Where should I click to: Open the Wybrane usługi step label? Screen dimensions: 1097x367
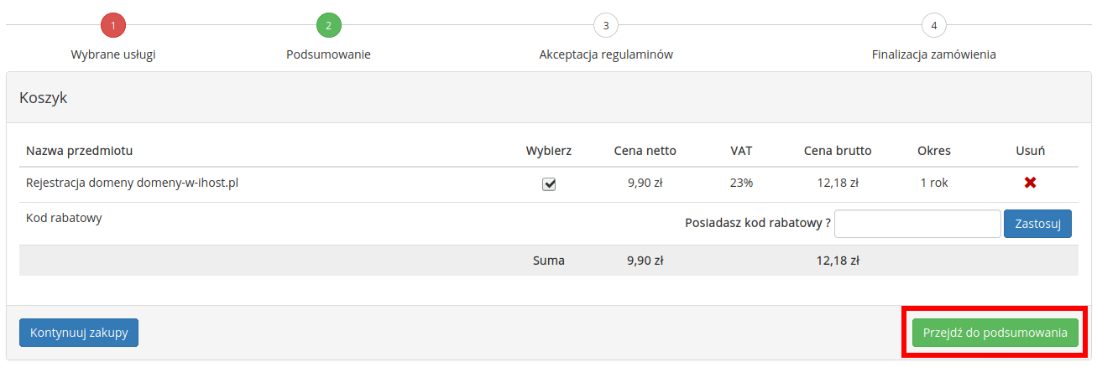113,54
